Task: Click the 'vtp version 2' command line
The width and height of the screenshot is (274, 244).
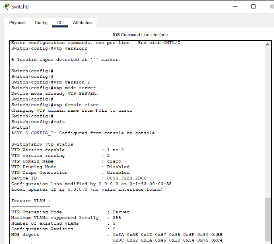Action: [51, 82]
